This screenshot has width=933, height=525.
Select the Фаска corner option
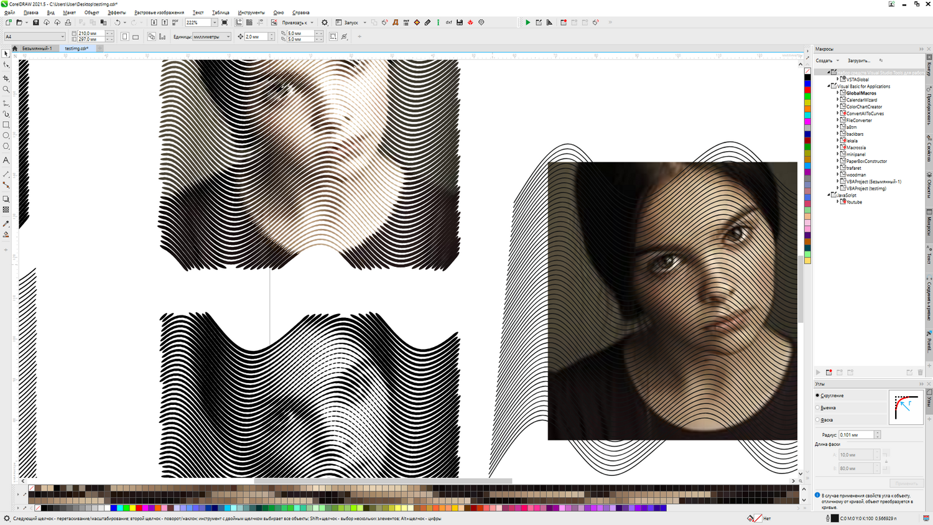coord(825,420)
